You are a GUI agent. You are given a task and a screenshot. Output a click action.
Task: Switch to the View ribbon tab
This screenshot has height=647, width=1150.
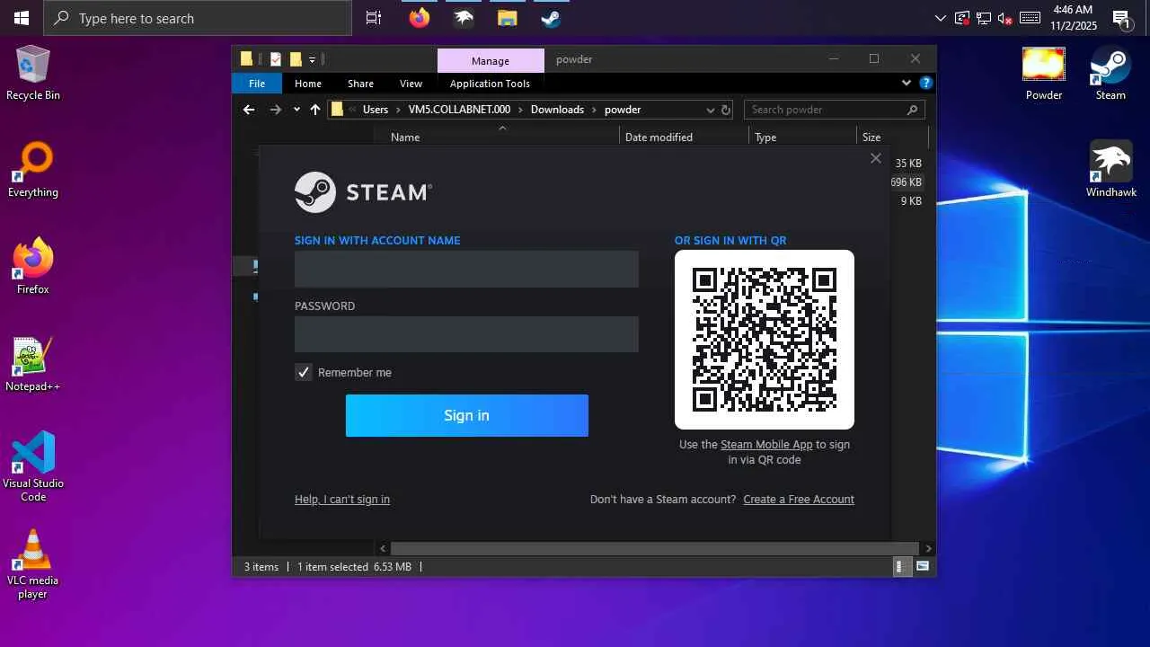(x=411, y=84)
